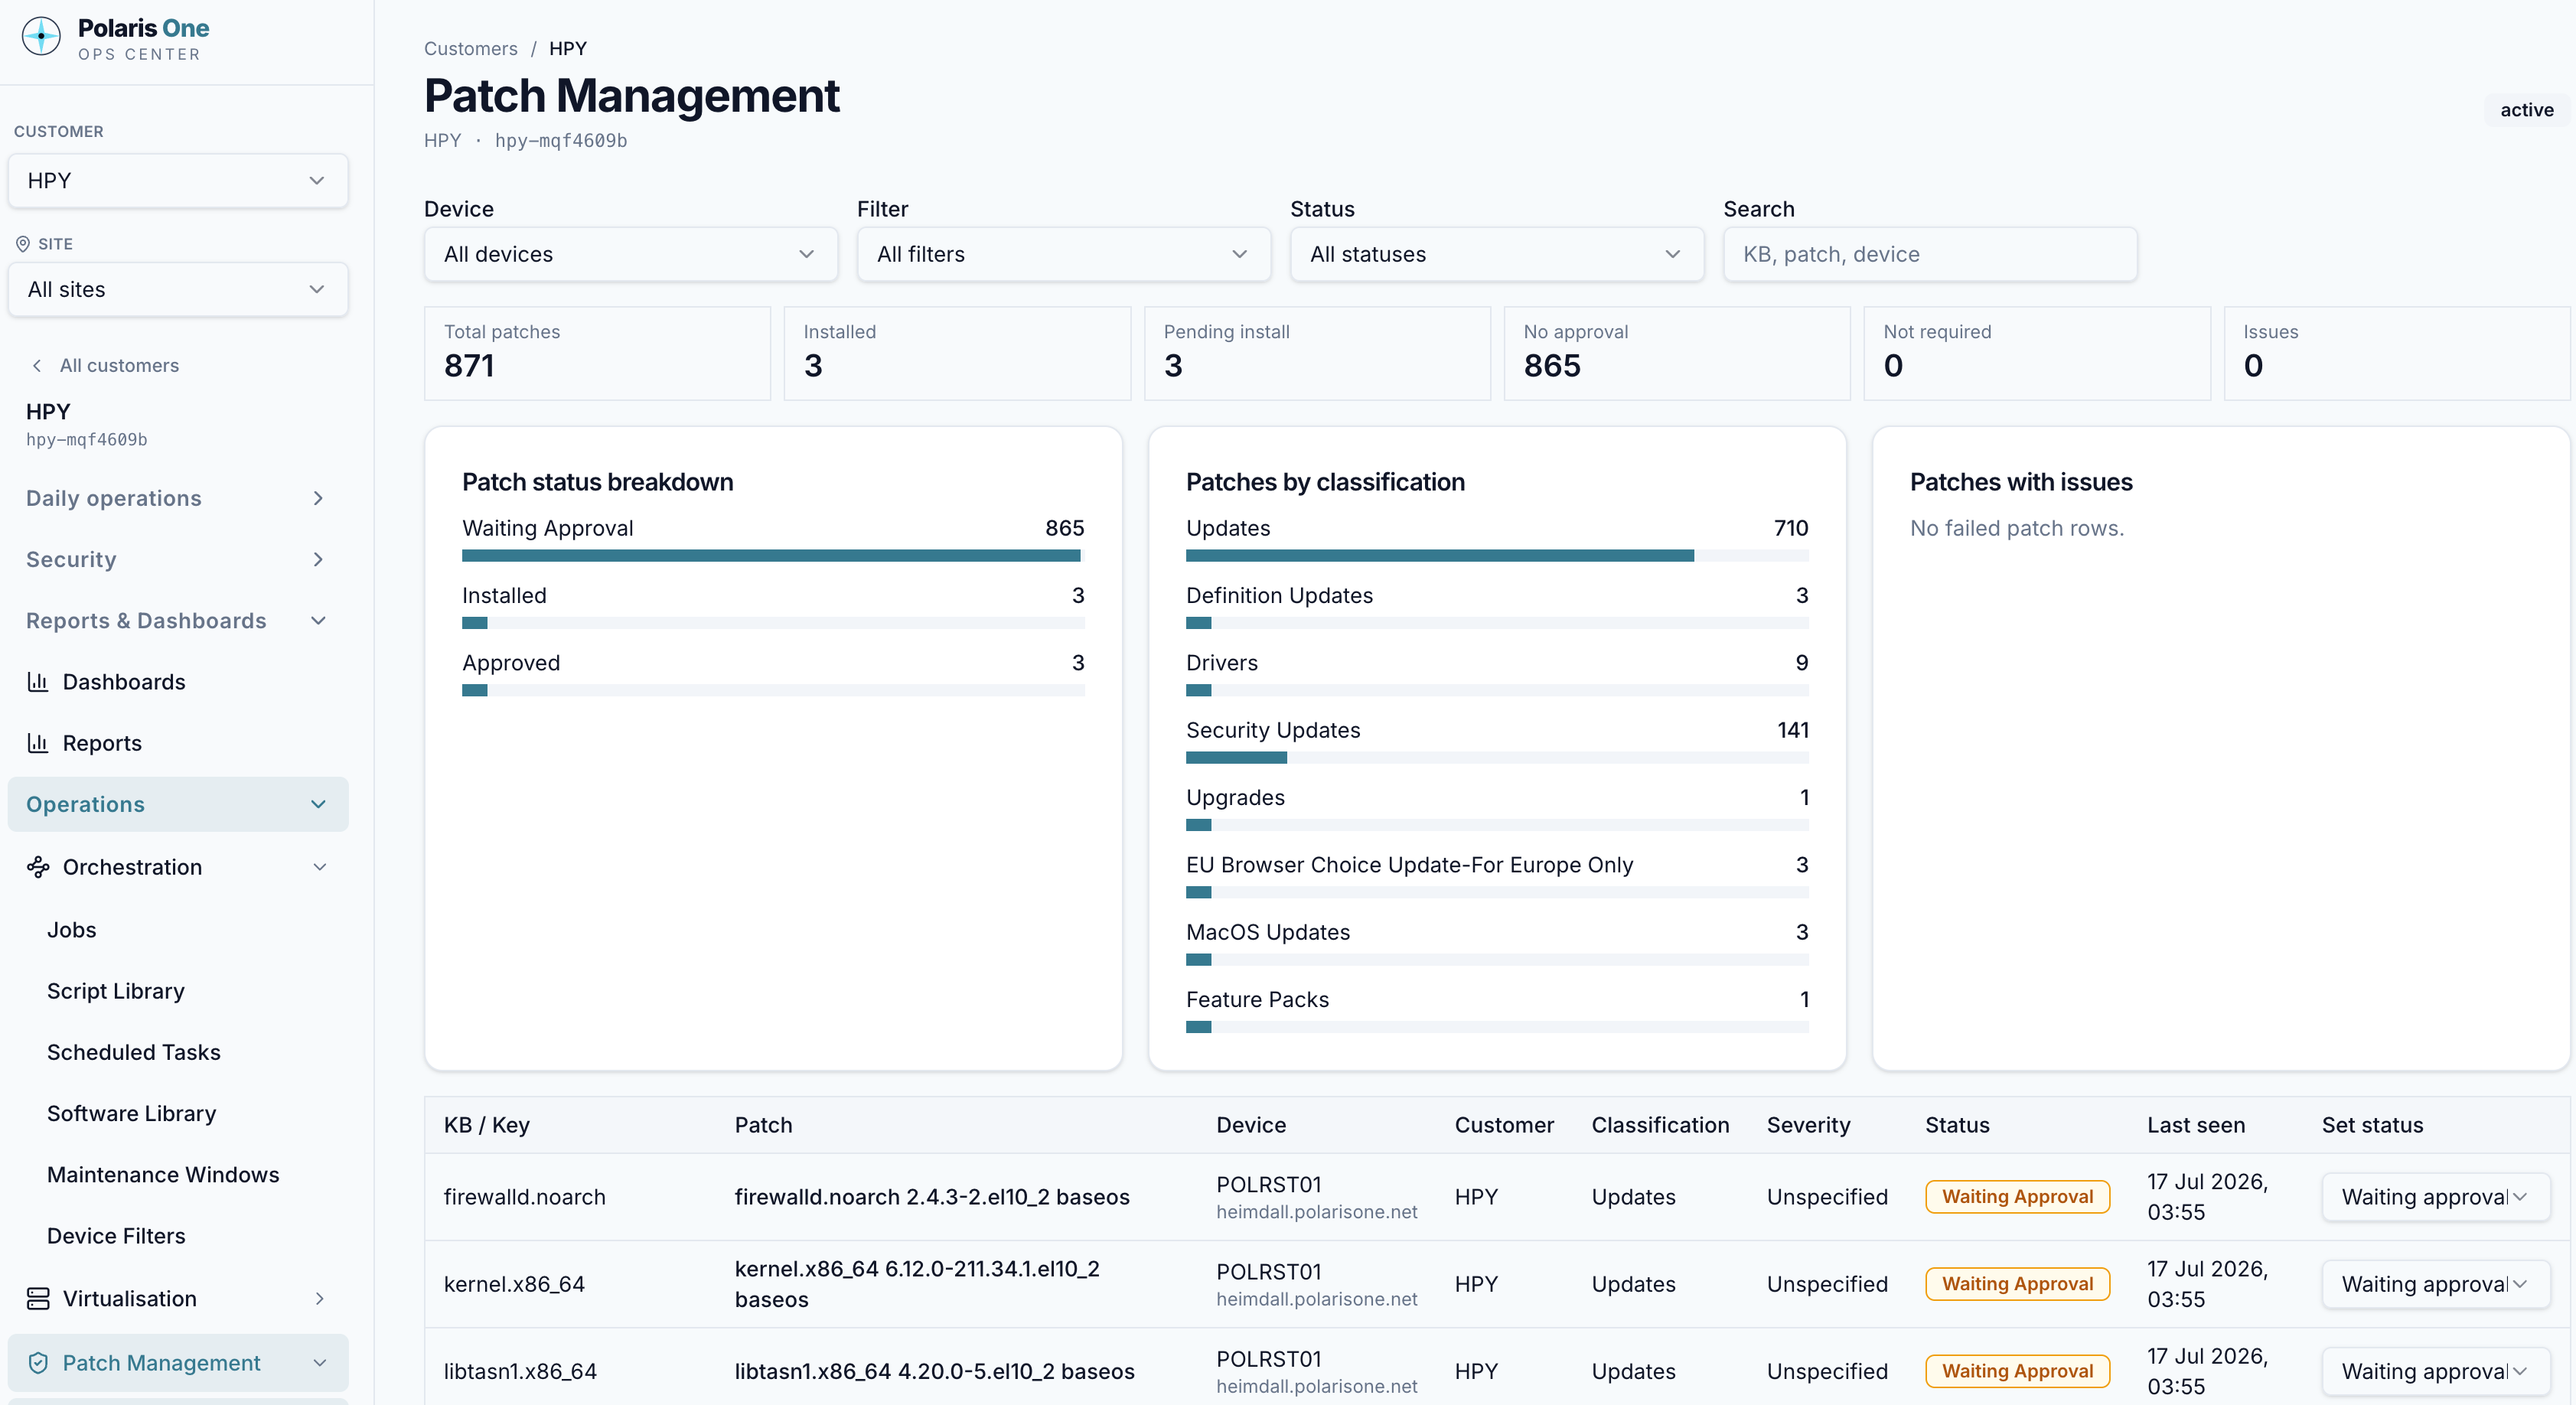Image resolution: width=2576 pixels, height=1405 pixels.
Task: Collapse the Operations section
Action: click(x=178, y=804)
